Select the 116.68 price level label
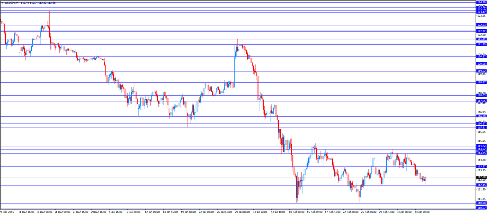The width and height of the screenshot is (487, 215). (481, 116)
